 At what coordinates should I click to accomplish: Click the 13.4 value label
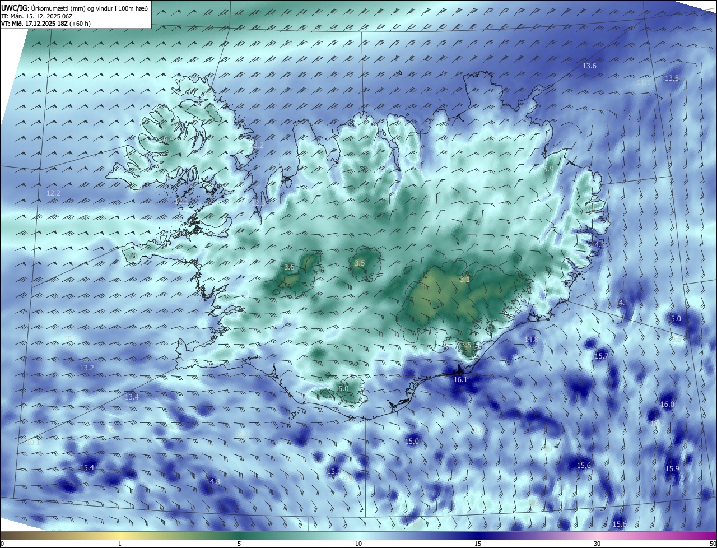[132, 397]
